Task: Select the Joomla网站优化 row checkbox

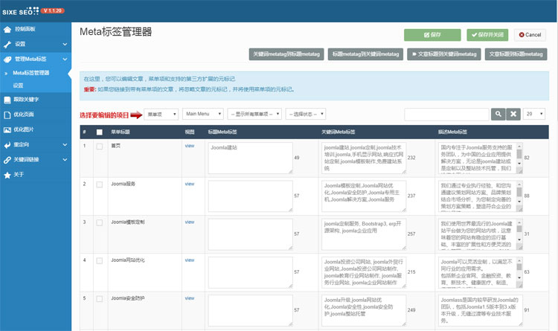Action: (99, 260)
